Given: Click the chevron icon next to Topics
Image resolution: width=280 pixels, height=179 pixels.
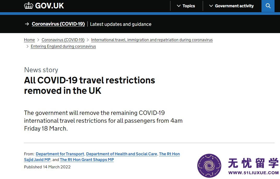Looking at the screenshot, I should 178,6.
